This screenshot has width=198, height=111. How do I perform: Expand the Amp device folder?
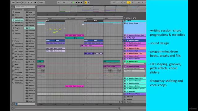tap(25, 12)
